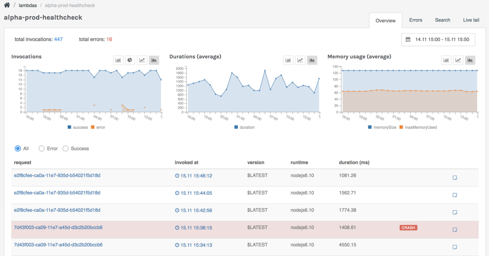
Task: Select the All filter radio button
Action: coord(18,149)
